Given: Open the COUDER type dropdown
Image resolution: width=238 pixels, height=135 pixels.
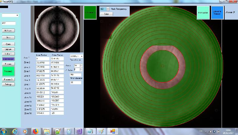Looking at the screenshot, I should point(76,56).
